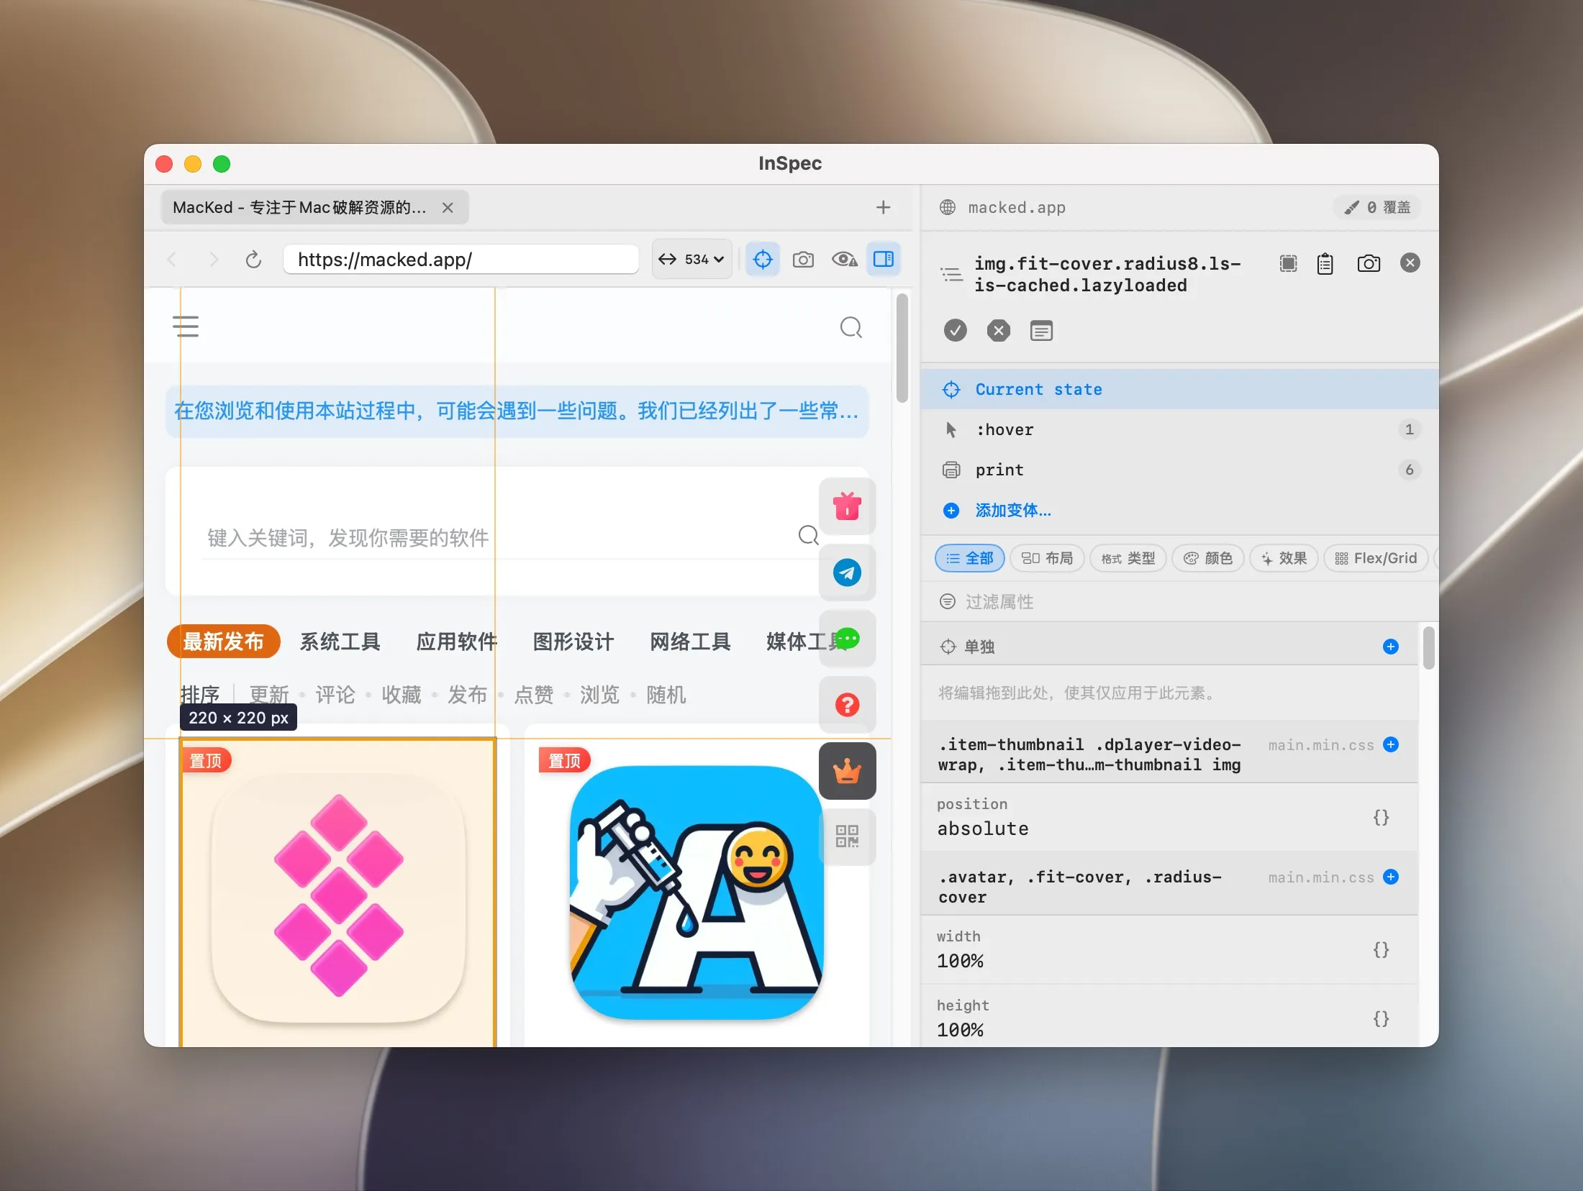Add a property to the 单独 section

point(1391,647)
